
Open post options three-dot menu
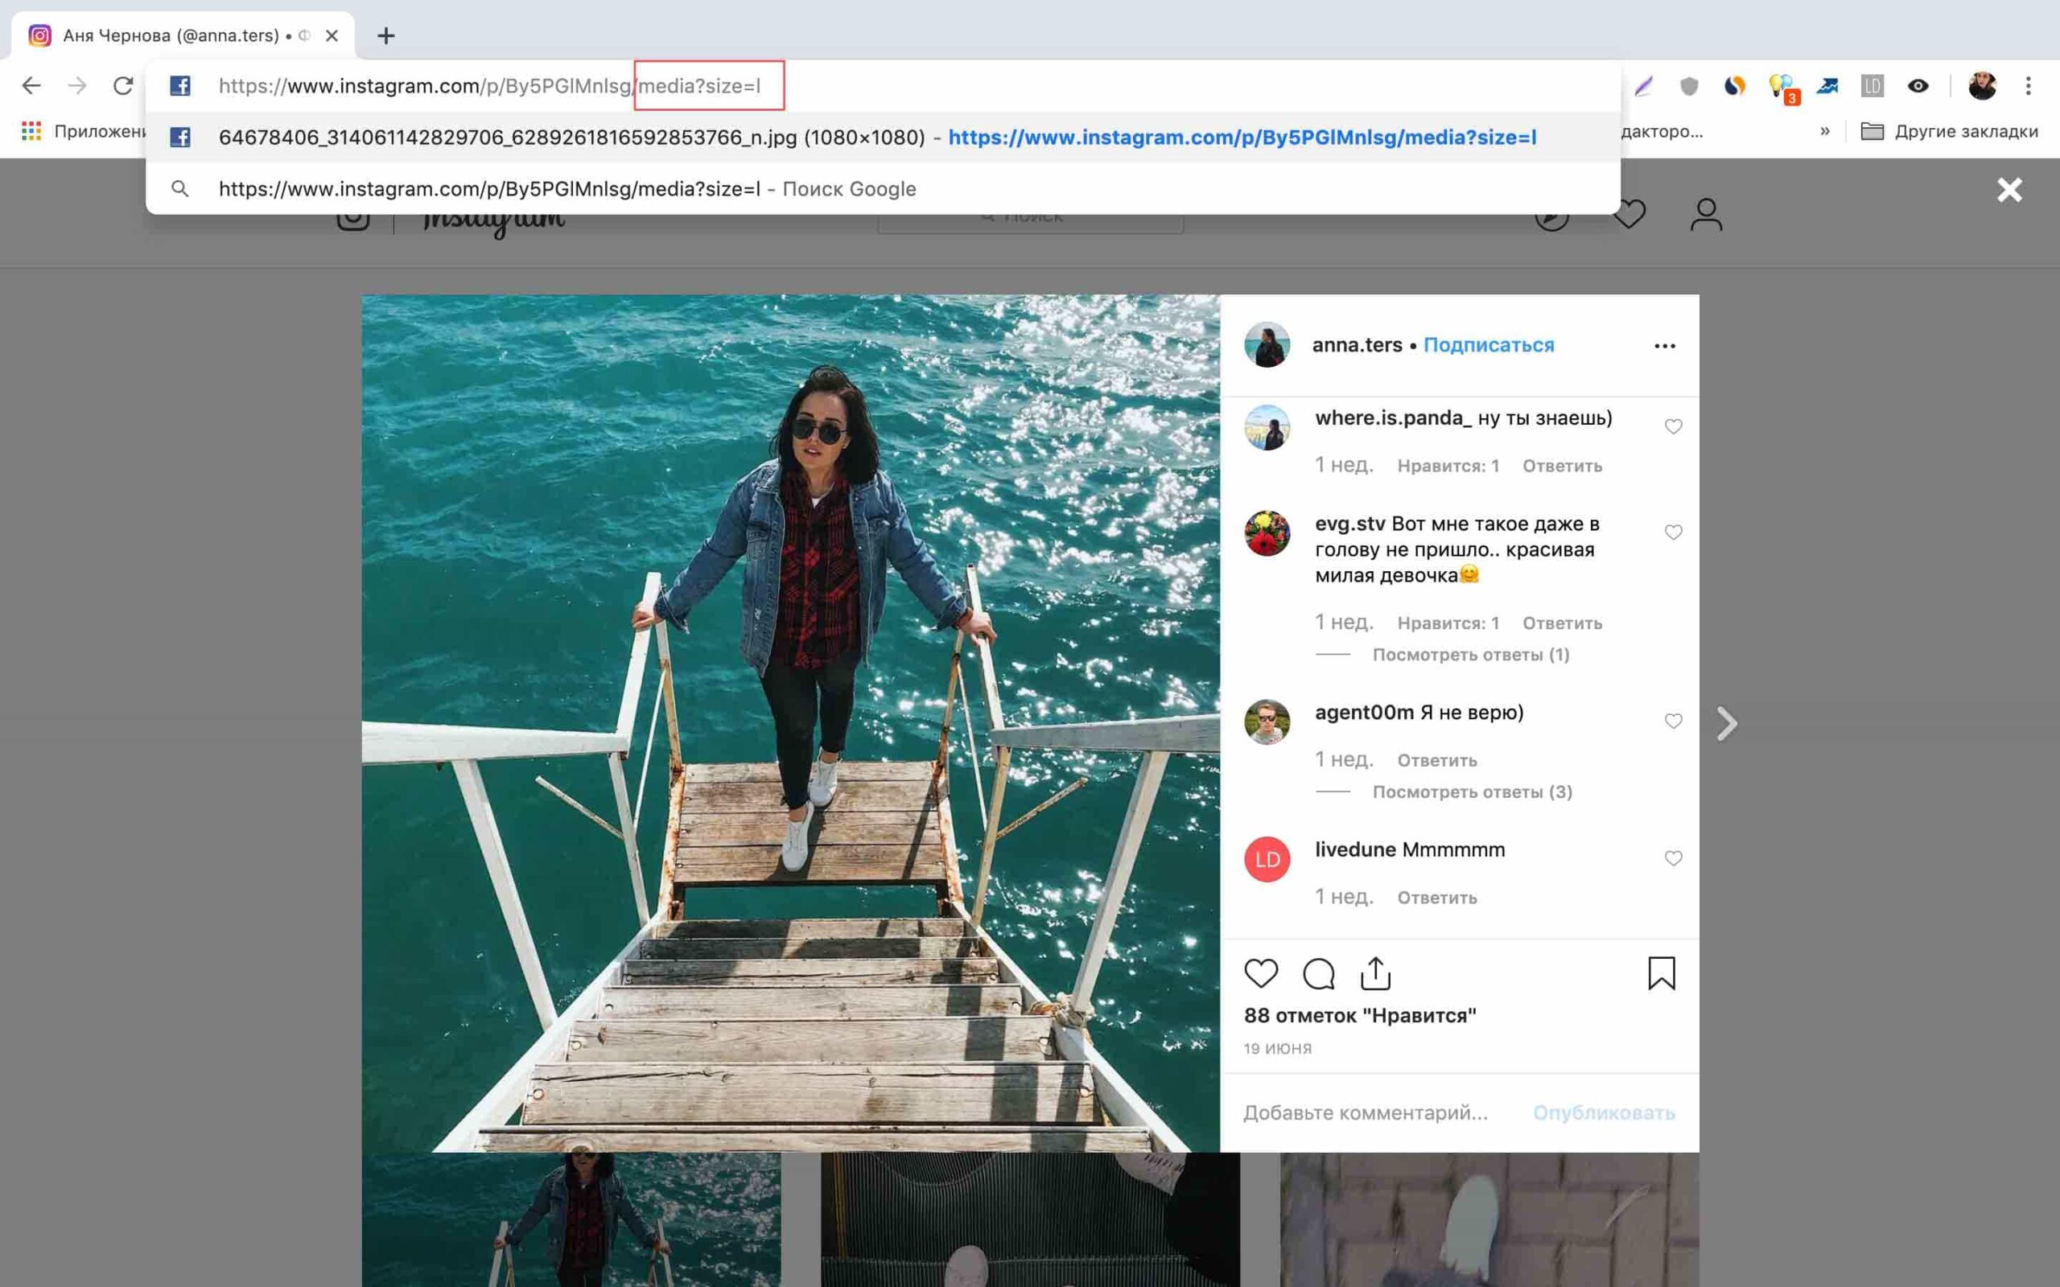click(1664, 346)
